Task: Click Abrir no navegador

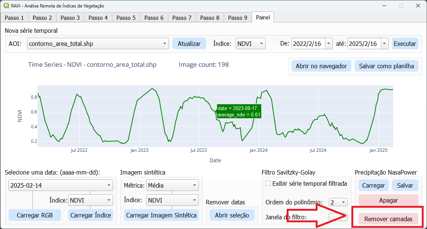Action: pos(321,66)
